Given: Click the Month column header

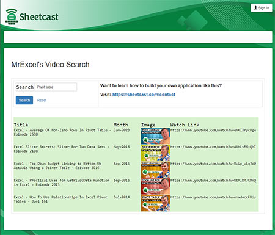Looking at the screenshot, I should coord(121,125).
